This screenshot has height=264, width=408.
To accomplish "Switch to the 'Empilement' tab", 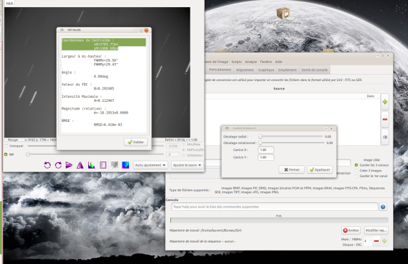I will pos(287,69).
